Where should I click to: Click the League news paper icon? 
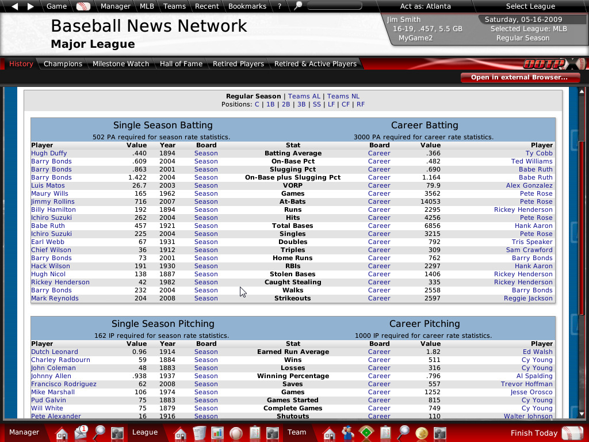click(x=199, y=433)
